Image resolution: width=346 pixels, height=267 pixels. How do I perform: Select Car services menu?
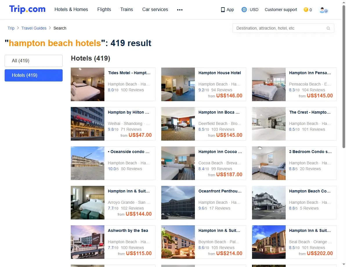[x=155, y=10]
